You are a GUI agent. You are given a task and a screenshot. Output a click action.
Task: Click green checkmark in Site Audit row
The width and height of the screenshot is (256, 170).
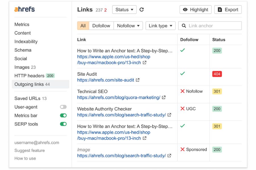(x=183, y=74)
